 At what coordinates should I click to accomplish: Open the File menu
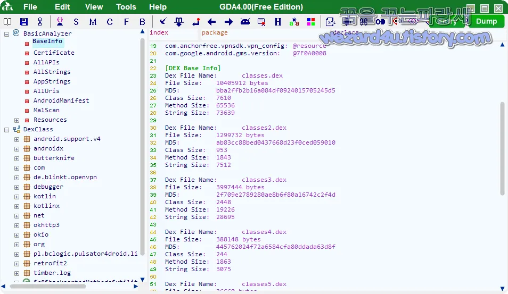coord(30,7)
